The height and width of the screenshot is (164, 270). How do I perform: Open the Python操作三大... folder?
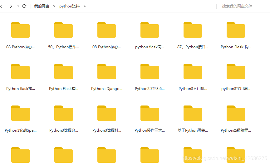pyautogui.click(x=150, y=113)
